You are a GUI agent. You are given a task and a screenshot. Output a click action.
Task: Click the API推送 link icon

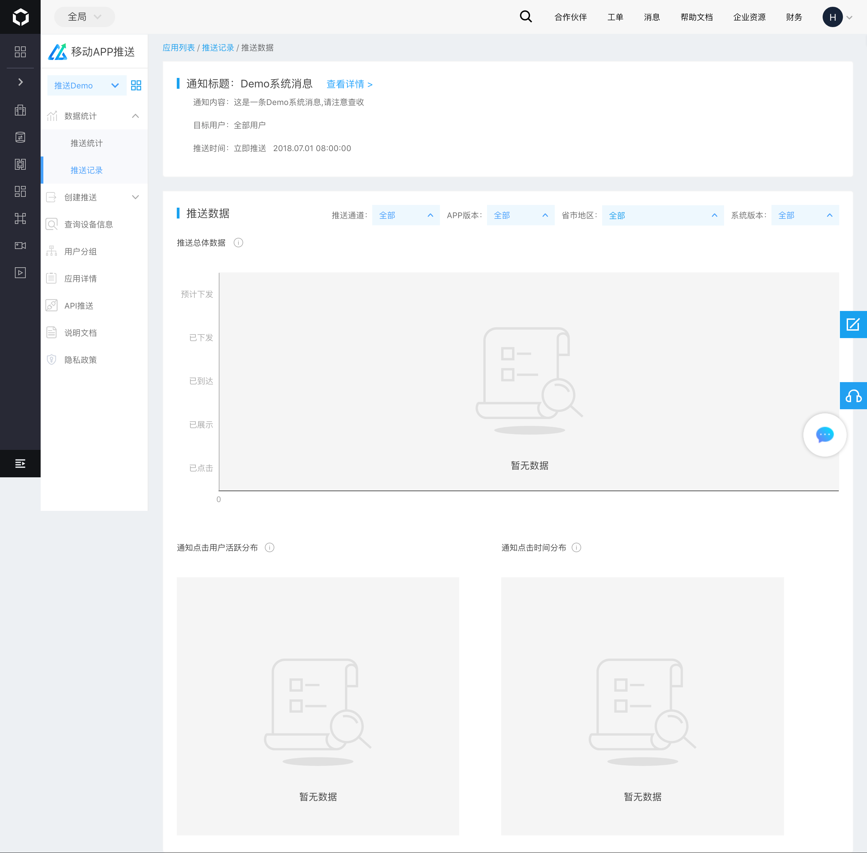(x=51, y=306)
